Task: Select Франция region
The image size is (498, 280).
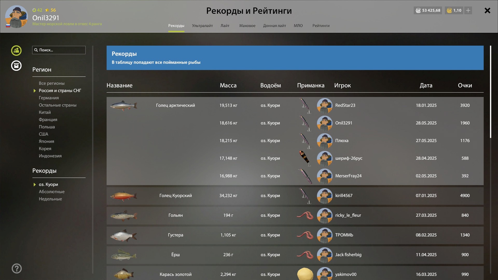Action: coord(48,120)
